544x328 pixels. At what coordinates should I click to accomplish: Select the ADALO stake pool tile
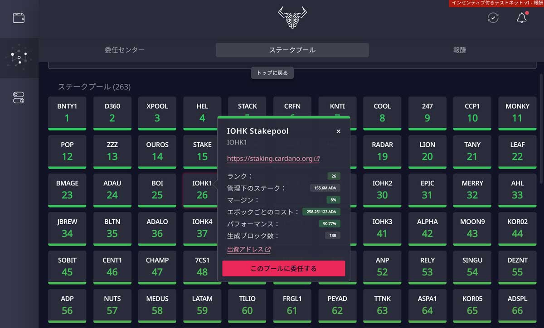[157, 229]
